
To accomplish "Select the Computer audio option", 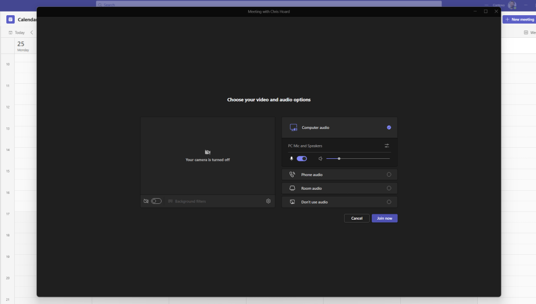I will (389, 127).
